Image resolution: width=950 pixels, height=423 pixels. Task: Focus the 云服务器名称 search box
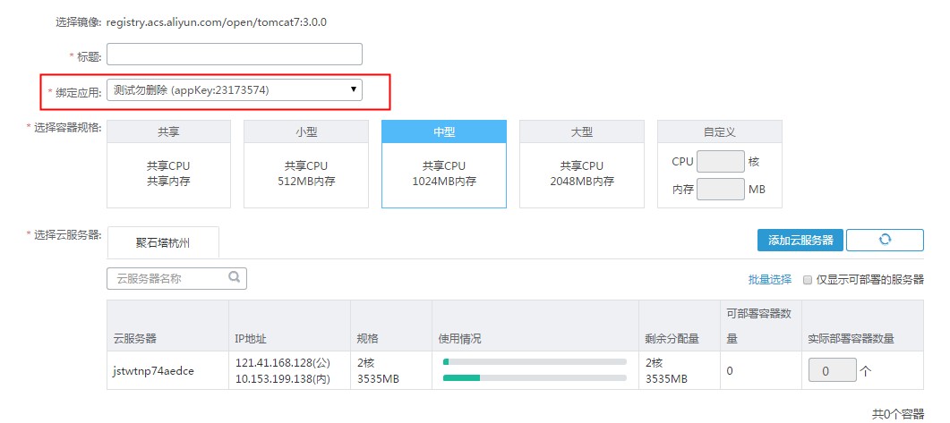coord(168,278)
